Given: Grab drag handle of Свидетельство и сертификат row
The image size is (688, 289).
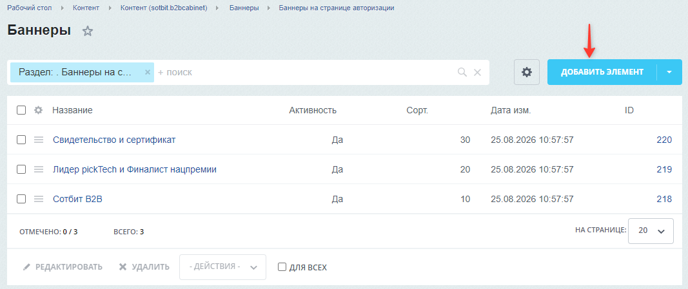Looking at the screenshot, I should pyautogui.click(x=39, y=140).
